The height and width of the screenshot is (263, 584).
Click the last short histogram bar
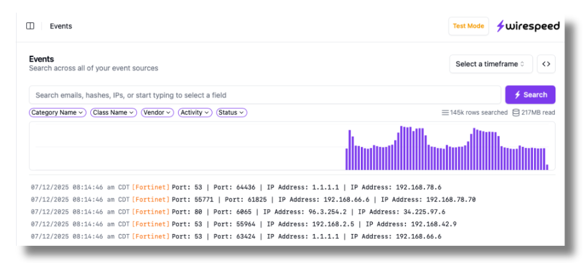[x=547, y=167]
